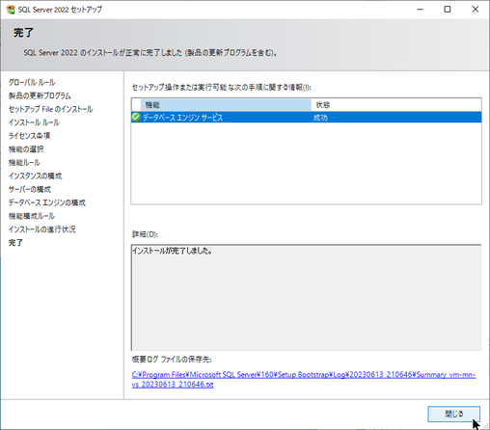This screenshot has width=490, height=430.
Task: Click the green success check icon
Action: (136, 118)
